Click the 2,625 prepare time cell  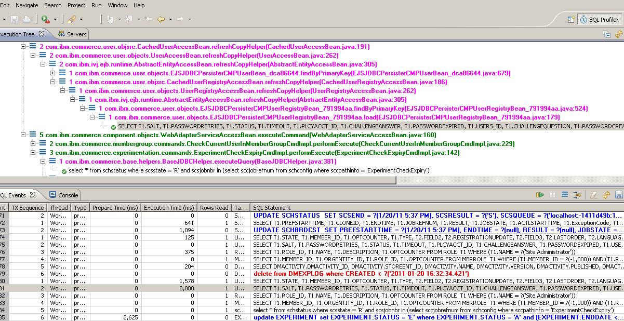[x=115, y=317]
